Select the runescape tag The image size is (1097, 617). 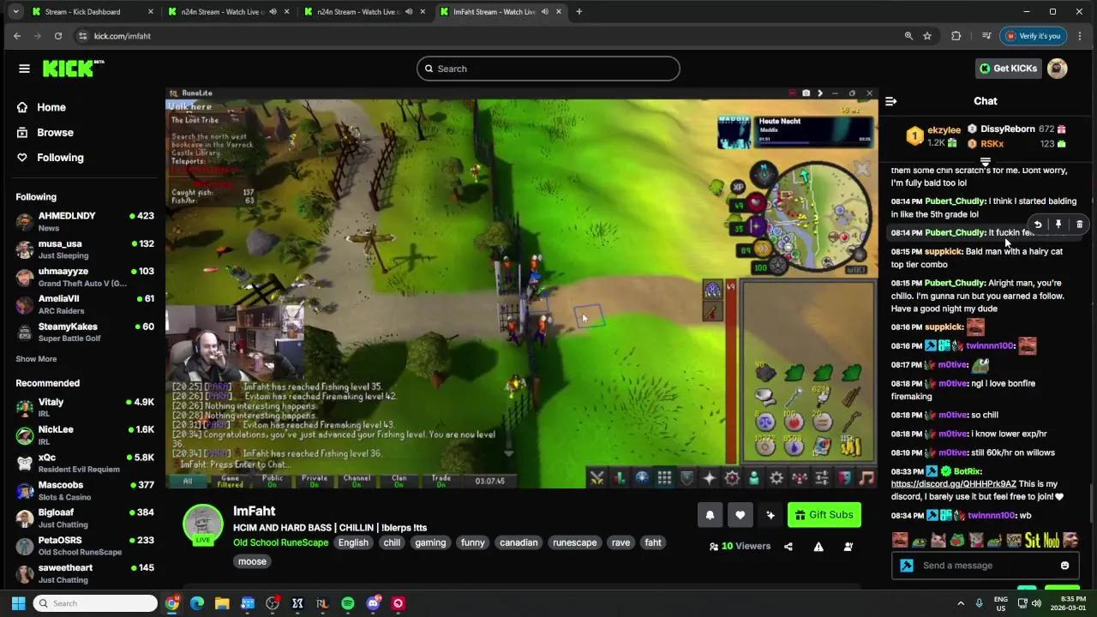575,542
